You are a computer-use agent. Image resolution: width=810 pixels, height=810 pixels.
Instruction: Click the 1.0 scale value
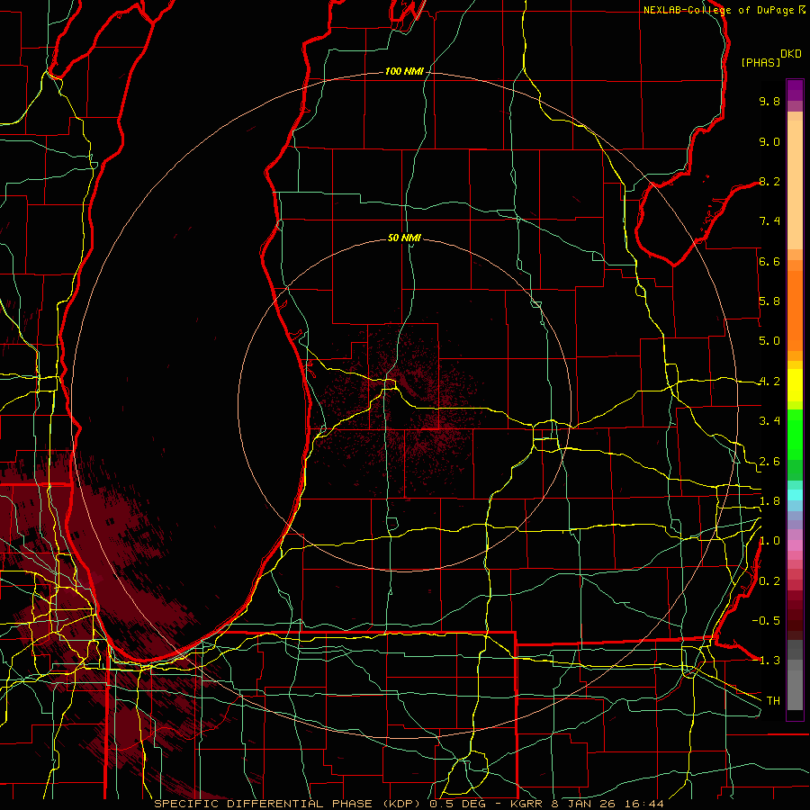[769, 541]
